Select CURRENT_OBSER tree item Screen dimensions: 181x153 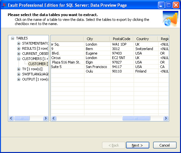click(x=35, y=54)
